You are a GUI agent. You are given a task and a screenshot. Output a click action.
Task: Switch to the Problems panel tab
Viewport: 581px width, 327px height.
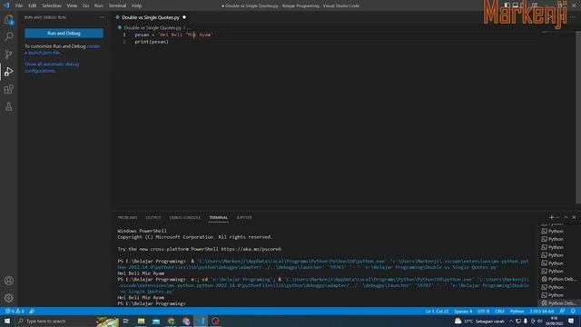point(127,218)
